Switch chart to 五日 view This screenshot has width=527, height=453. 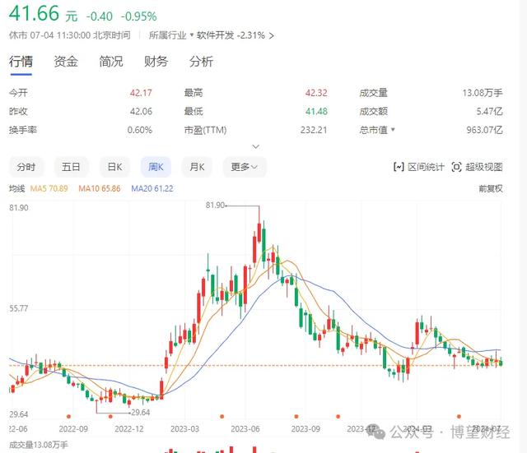click(71, 167)
